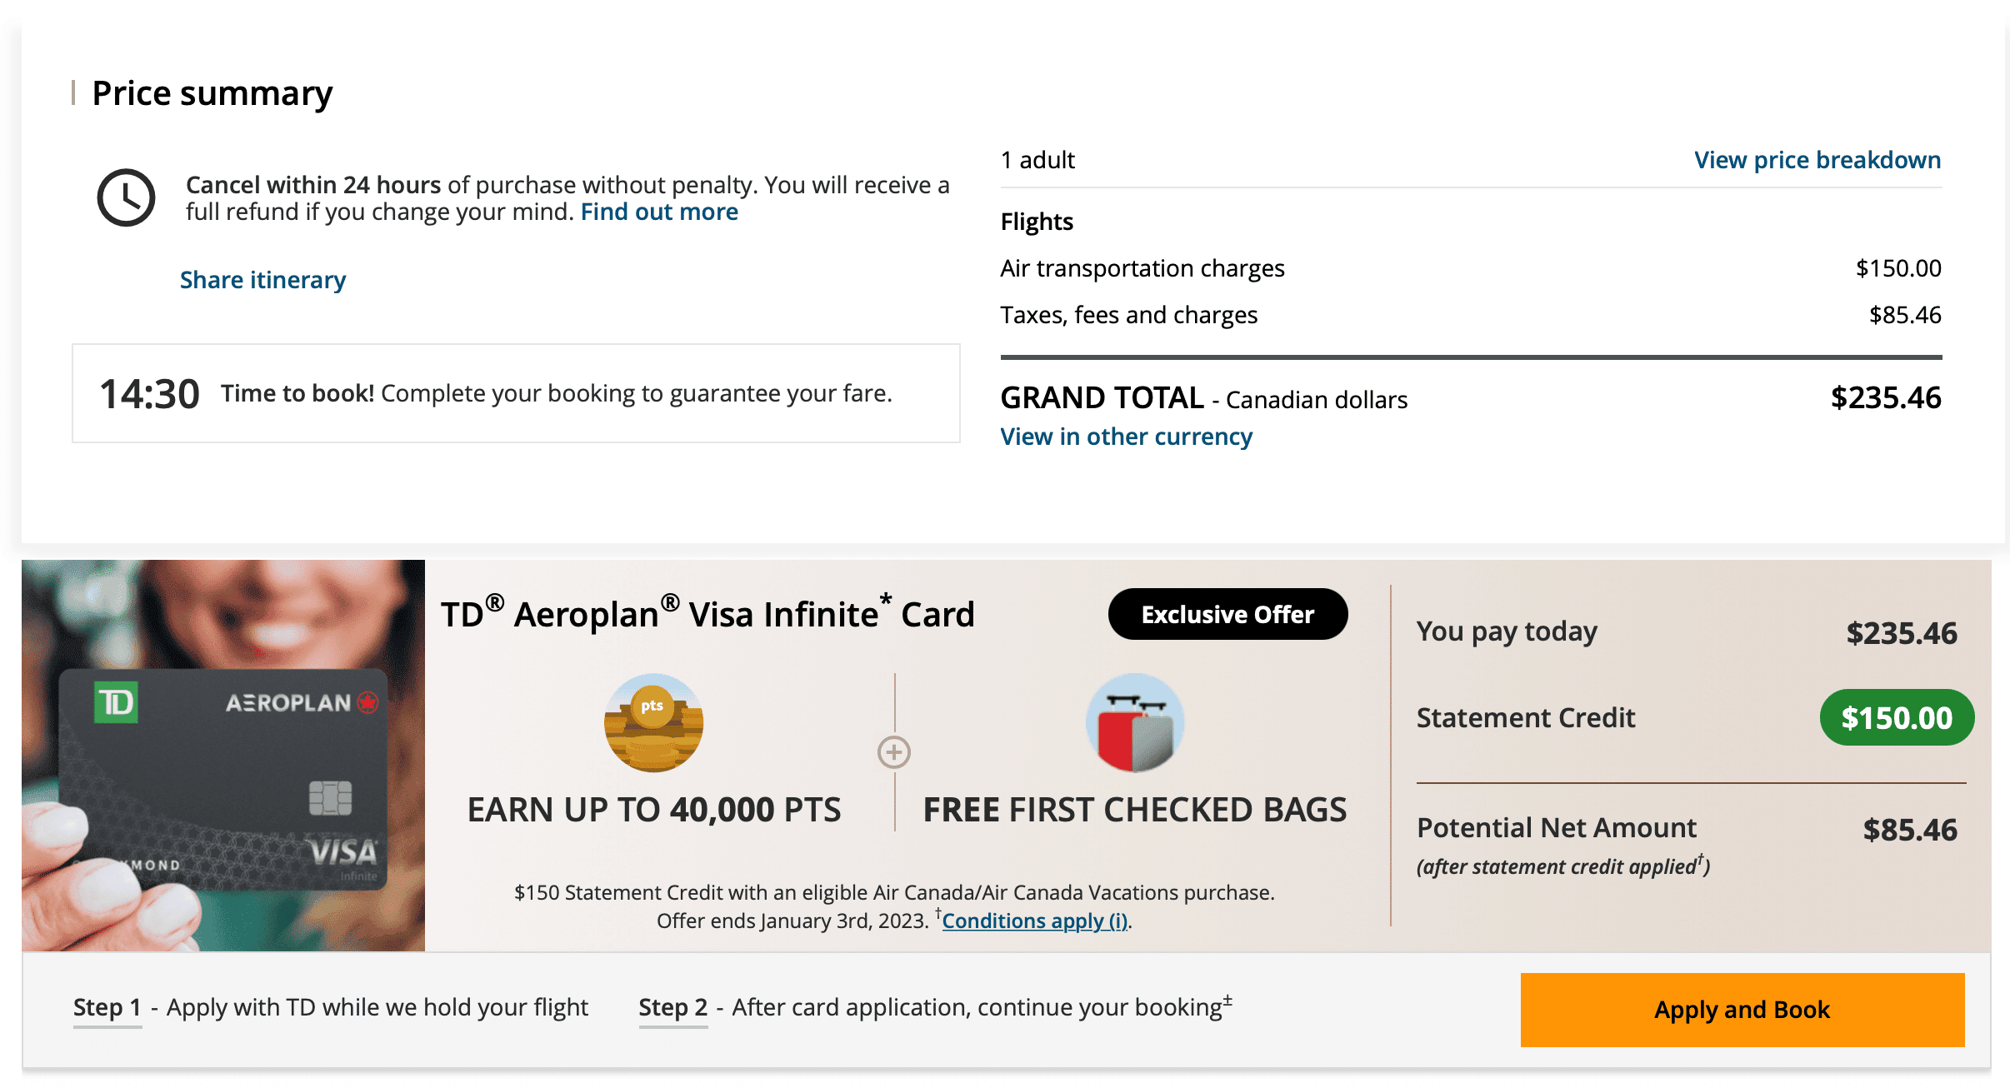The width and height of the screenshot is (2010, 1088).
Task: Click the gold points coins icon
Action: (x=653, y=723)
